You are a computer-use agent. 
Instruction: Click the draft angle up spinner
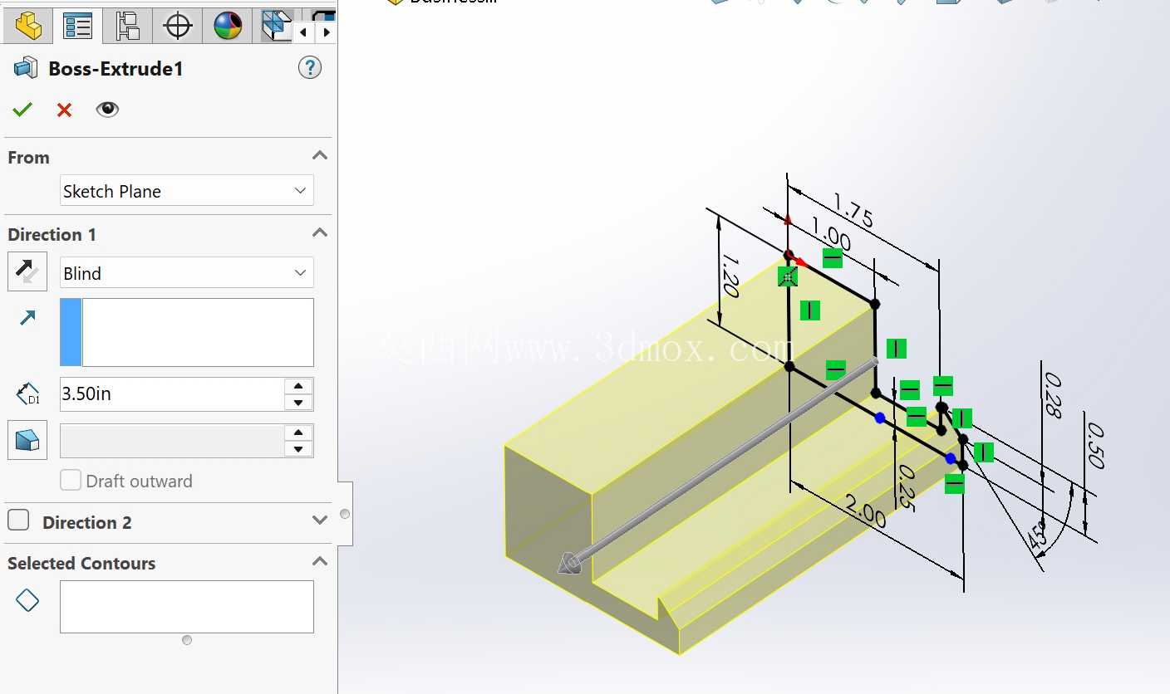click(x=298, y=433)
